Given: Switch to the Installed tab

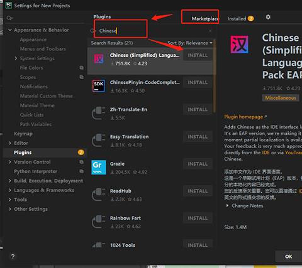Looking at the screenshot, I should pyautogui.click(x=240, y=19).
